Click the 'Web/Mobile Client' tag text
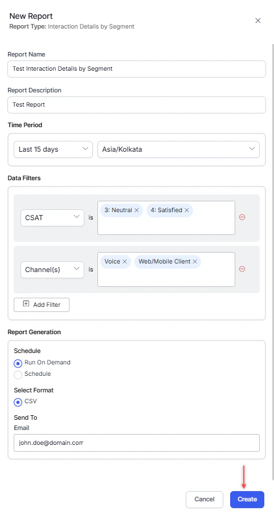The image size is (274, 519). point(165,261)
